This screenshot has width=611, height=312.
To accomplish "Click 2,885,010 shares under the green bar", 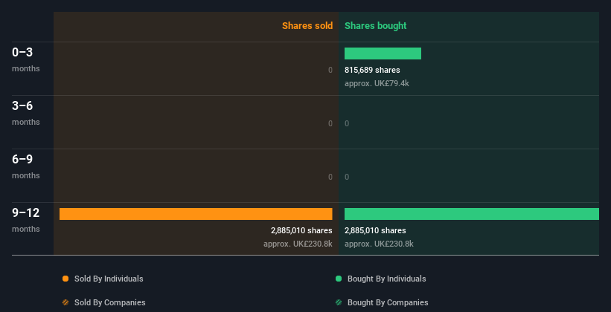I will 375,231.
